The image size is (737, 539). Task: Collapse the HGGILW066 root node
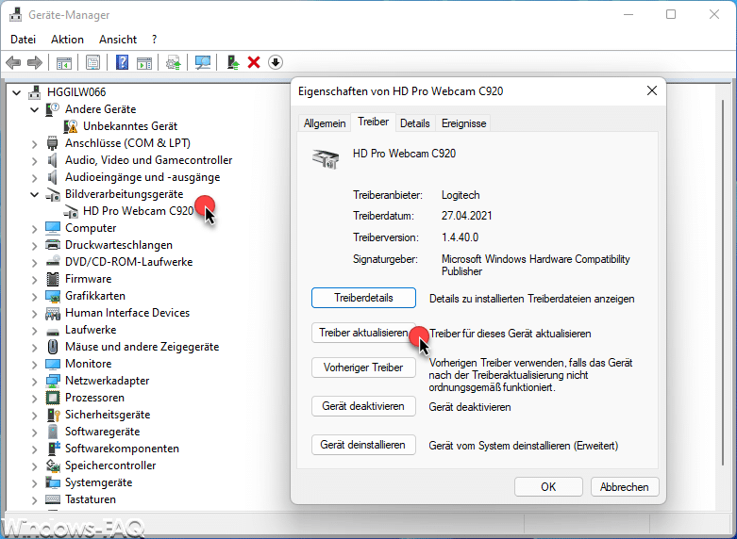coord(16,92)
